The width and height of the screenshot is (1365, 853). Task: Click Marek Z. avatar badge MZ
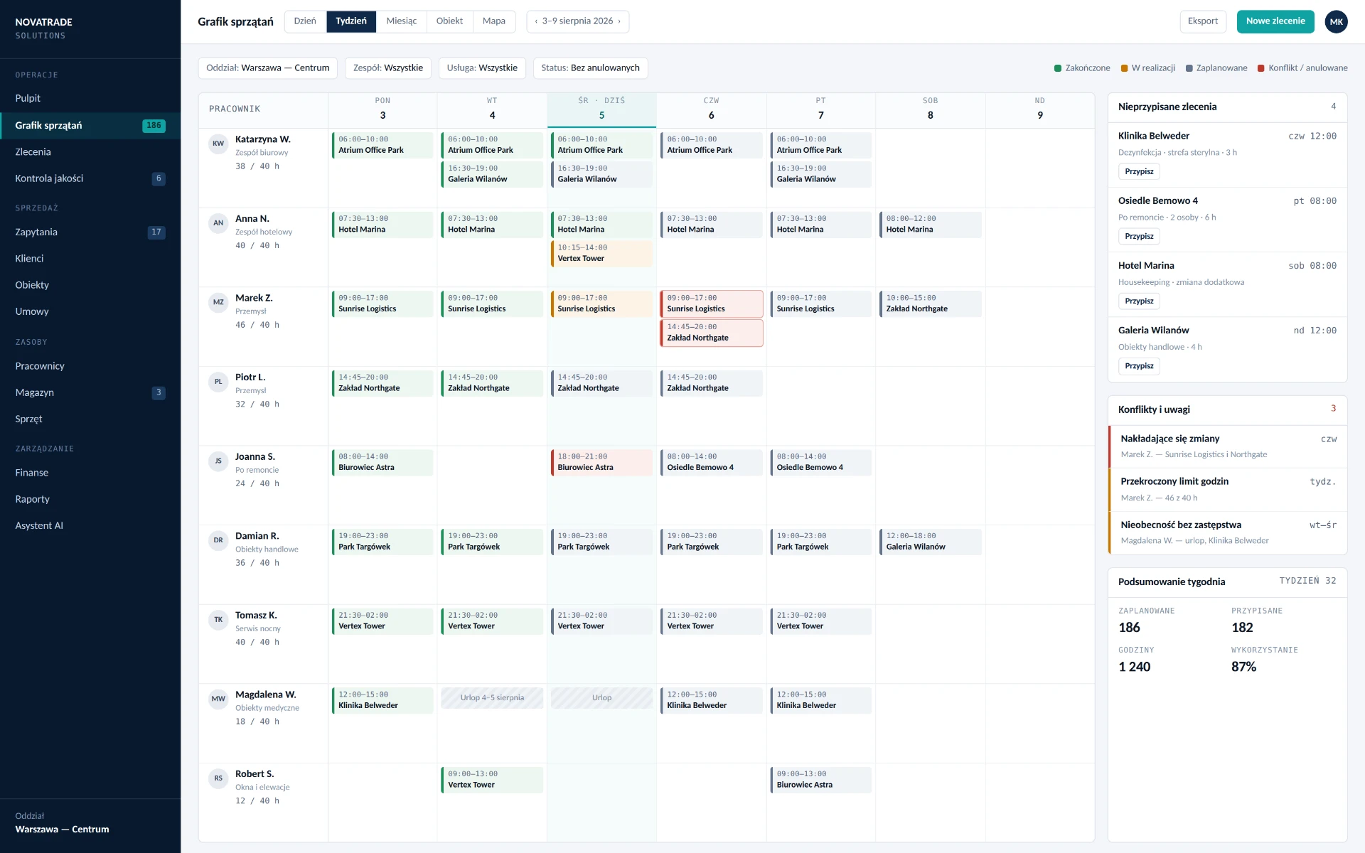pyautogui.click(x=218, y=302)
